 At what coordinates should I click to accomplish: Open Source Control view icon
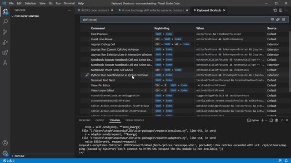5,32
